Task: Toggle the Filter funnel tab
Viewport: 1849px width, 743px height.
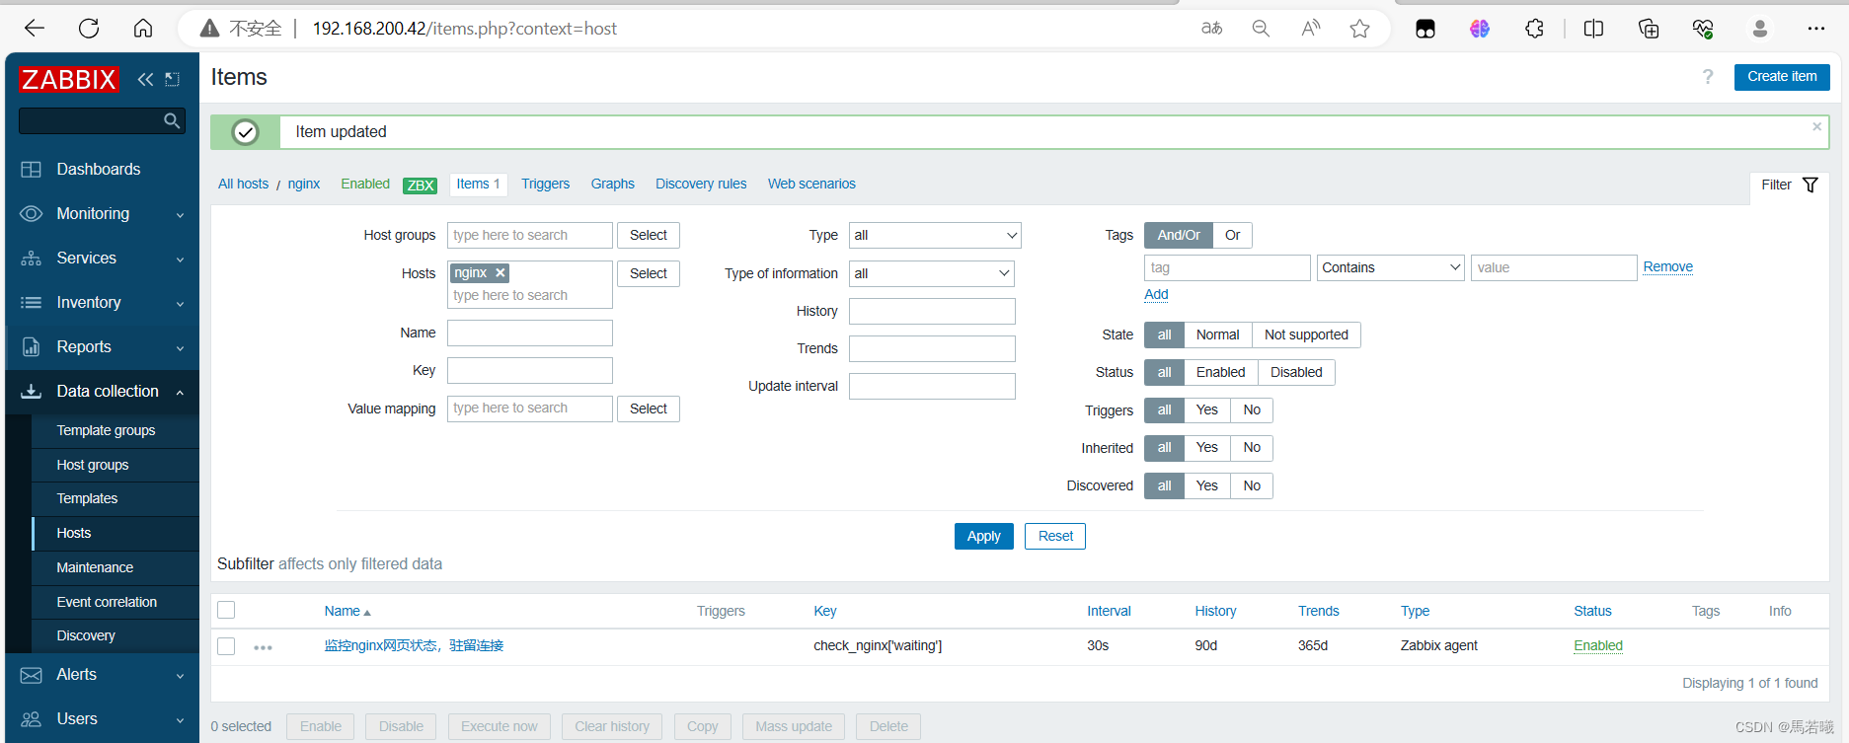Action: 1789,185
